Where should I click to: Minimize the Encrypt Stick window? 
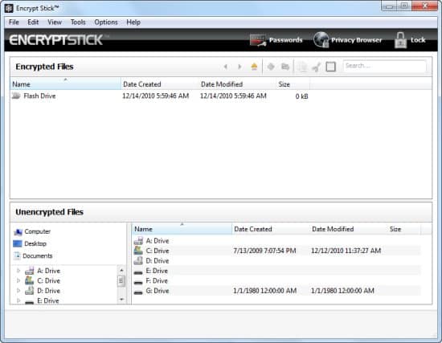(389, 6)
